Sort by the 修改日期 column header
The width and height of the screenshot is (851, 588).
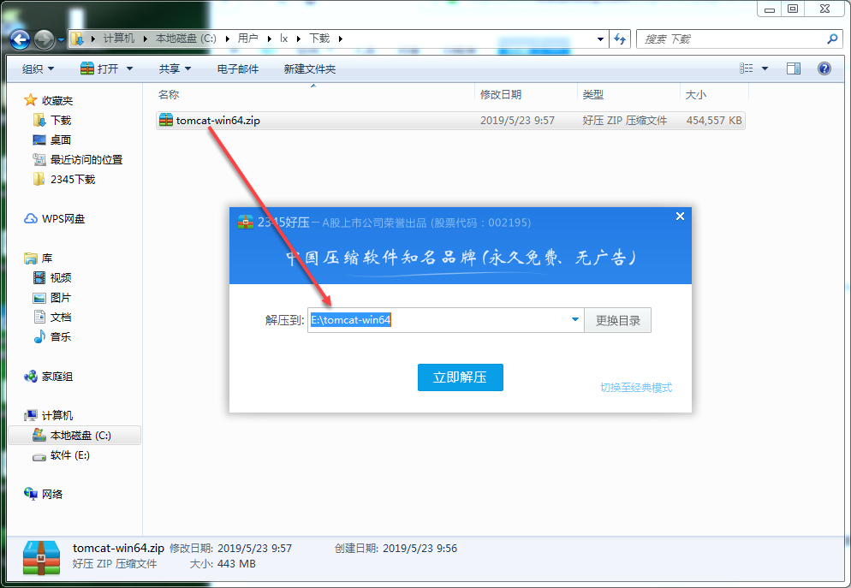500,94
